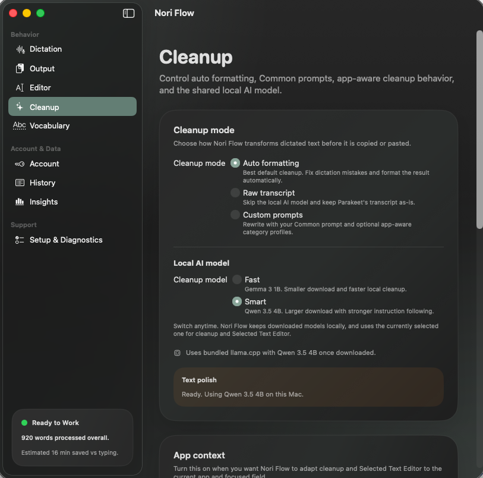The image size is (483, 478).
Task: Open the Vocabulary settings page
Action: (x=49, y=125)
